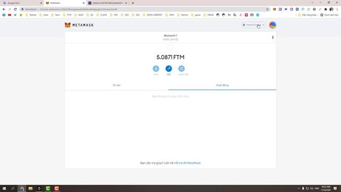The width and height of the screenshot is (341, 192).
Task: Bookmark this page with the star
Action: tap(267, 9)
